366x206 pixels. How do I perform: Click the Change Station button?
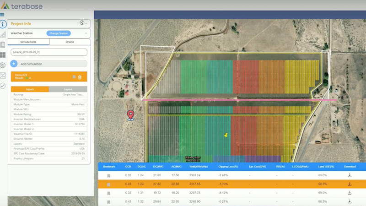(59, 33)
